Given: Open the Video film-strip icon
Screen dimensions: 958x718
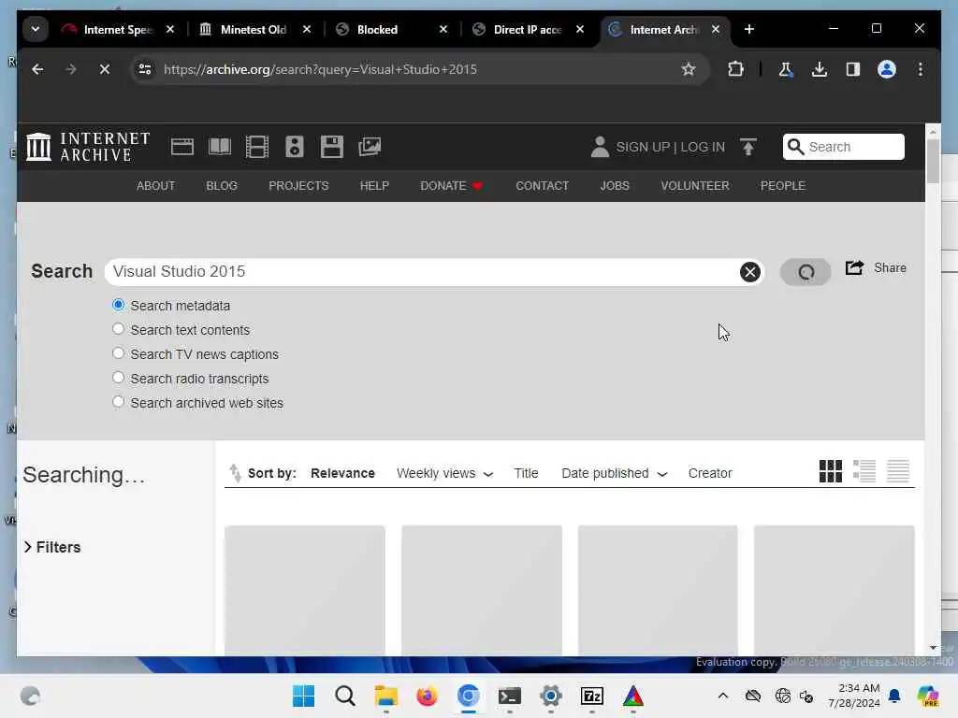Looking at the screenshot, I should tap(256, 147).
